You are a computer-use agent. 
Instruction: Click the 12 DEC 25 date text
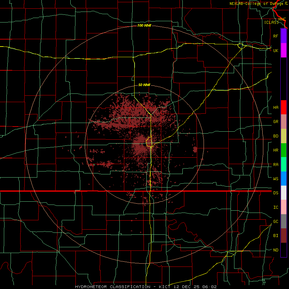pyautogui.click(x=187, y=287)
